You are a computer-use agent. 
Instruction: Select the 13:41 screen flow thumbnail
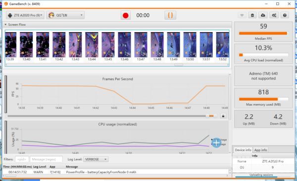(x=43, y=45)
